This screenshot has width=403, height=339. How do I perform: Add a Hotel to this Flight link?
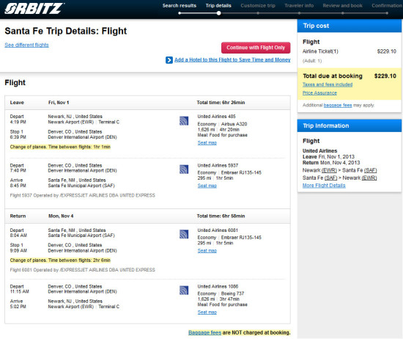tap(232, 59)
